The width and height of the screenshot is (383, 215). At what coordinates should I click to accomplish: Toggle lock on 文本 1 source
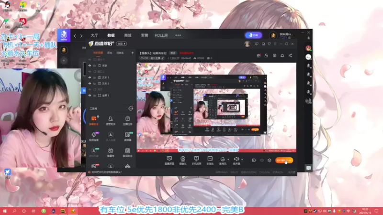pos(94,77)
